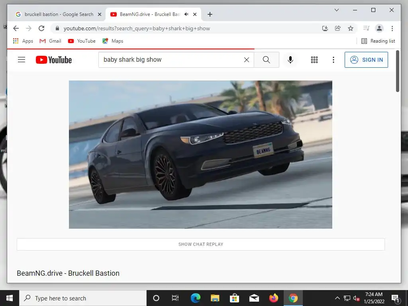408x306 pixels.
Task: Click the page vertical scrollbar
Action: (x=397, y=71)
